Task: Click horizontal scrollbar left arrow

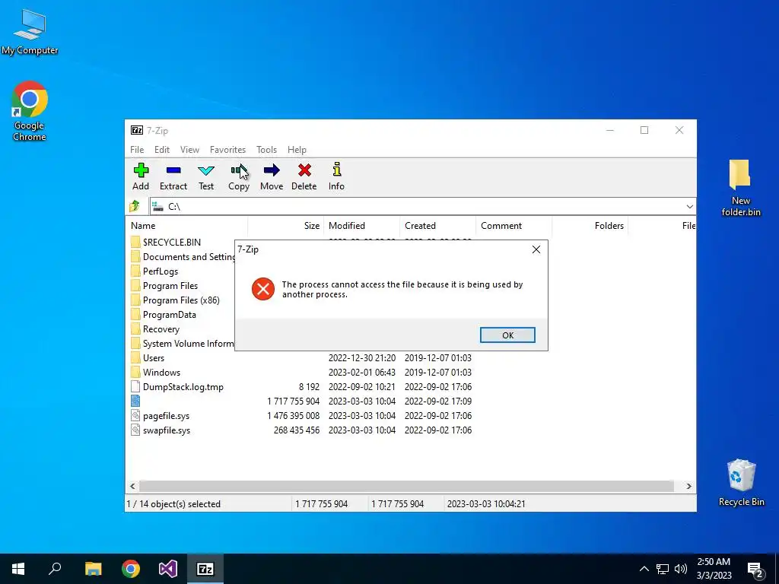Action: pos(132,486)
